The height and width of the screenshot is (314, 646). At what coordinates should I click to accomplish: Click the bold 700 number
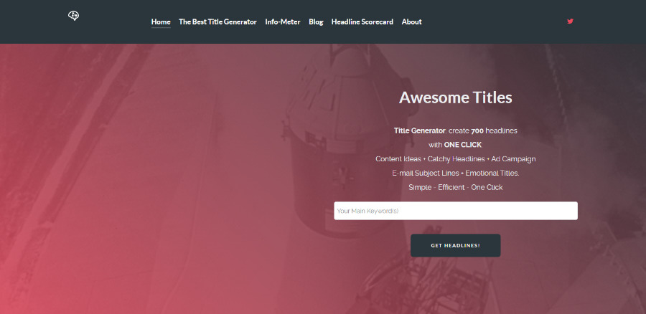[477, 130]
